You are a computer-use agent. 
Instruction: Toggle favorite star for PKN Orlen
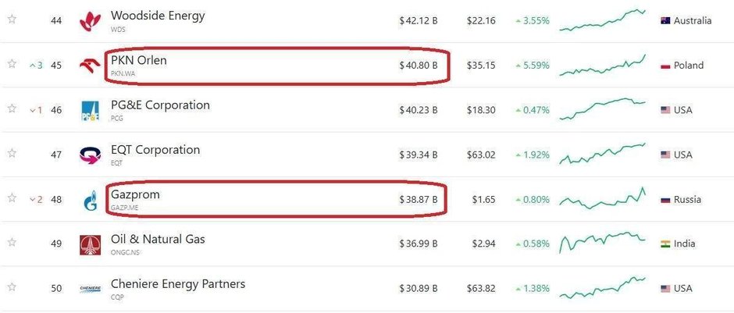12,64
